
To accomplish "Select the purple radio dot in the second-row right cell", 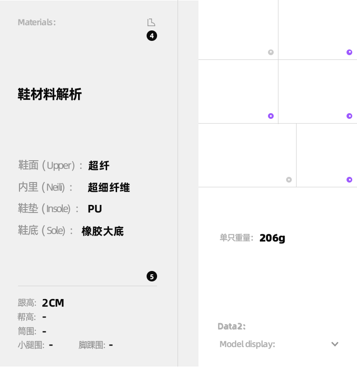I will click(x=349, y=116).
